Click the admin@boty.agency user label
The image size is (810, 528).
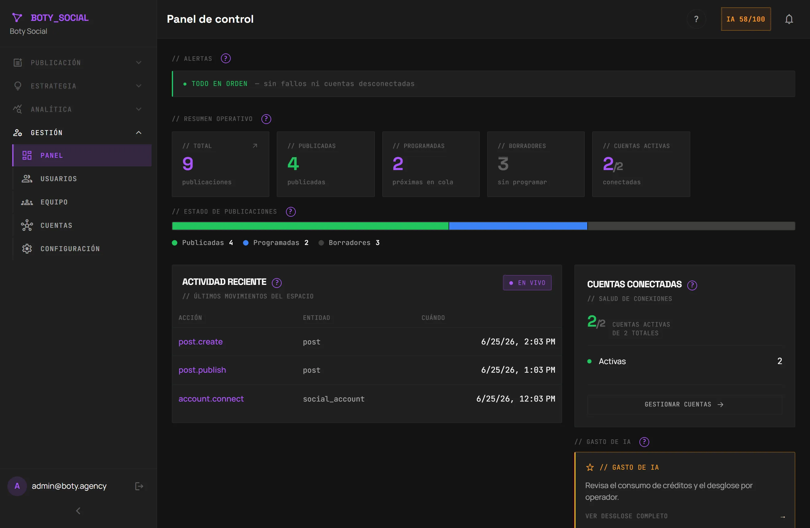tap(69, 486)
